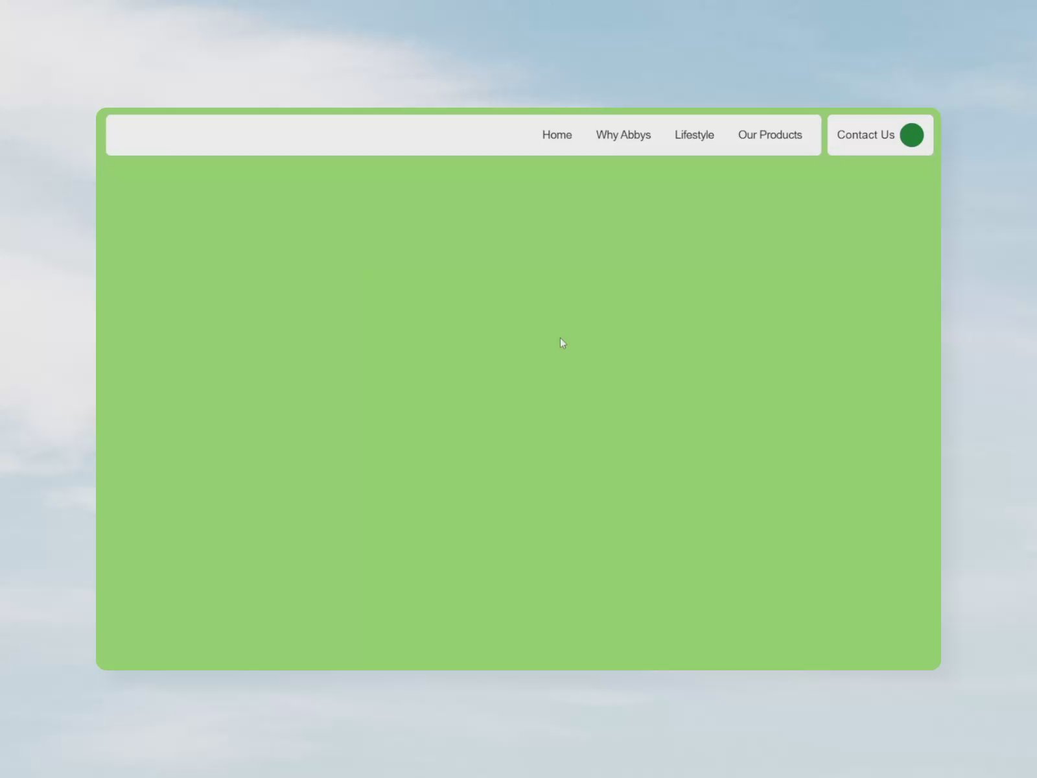The image size is (1037, 778).
Task: Click the Contact Us text label
Action: [865, 135]
